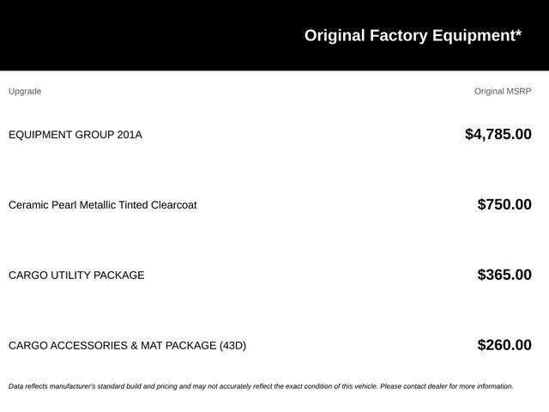The image size is (549, 412).
Task: Click the Original Factory Equipment heading
Action: [x=413, y=36]
